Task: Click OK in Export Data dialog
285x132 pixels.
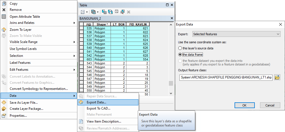Action: click(245, 105)
